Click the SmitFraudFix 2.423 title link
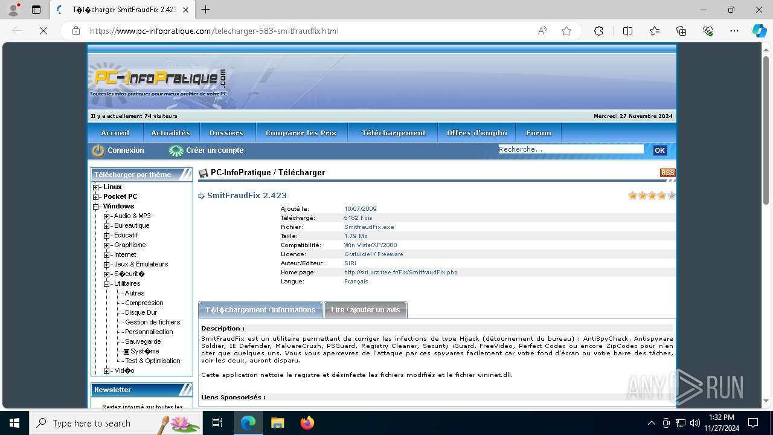This screenshot has width=773, height=435. click(x=247, y=195)
